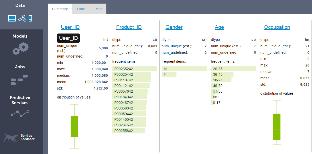The image size is (312, 154).
Task: Switch to the Table tab
Action: point(81,9)
